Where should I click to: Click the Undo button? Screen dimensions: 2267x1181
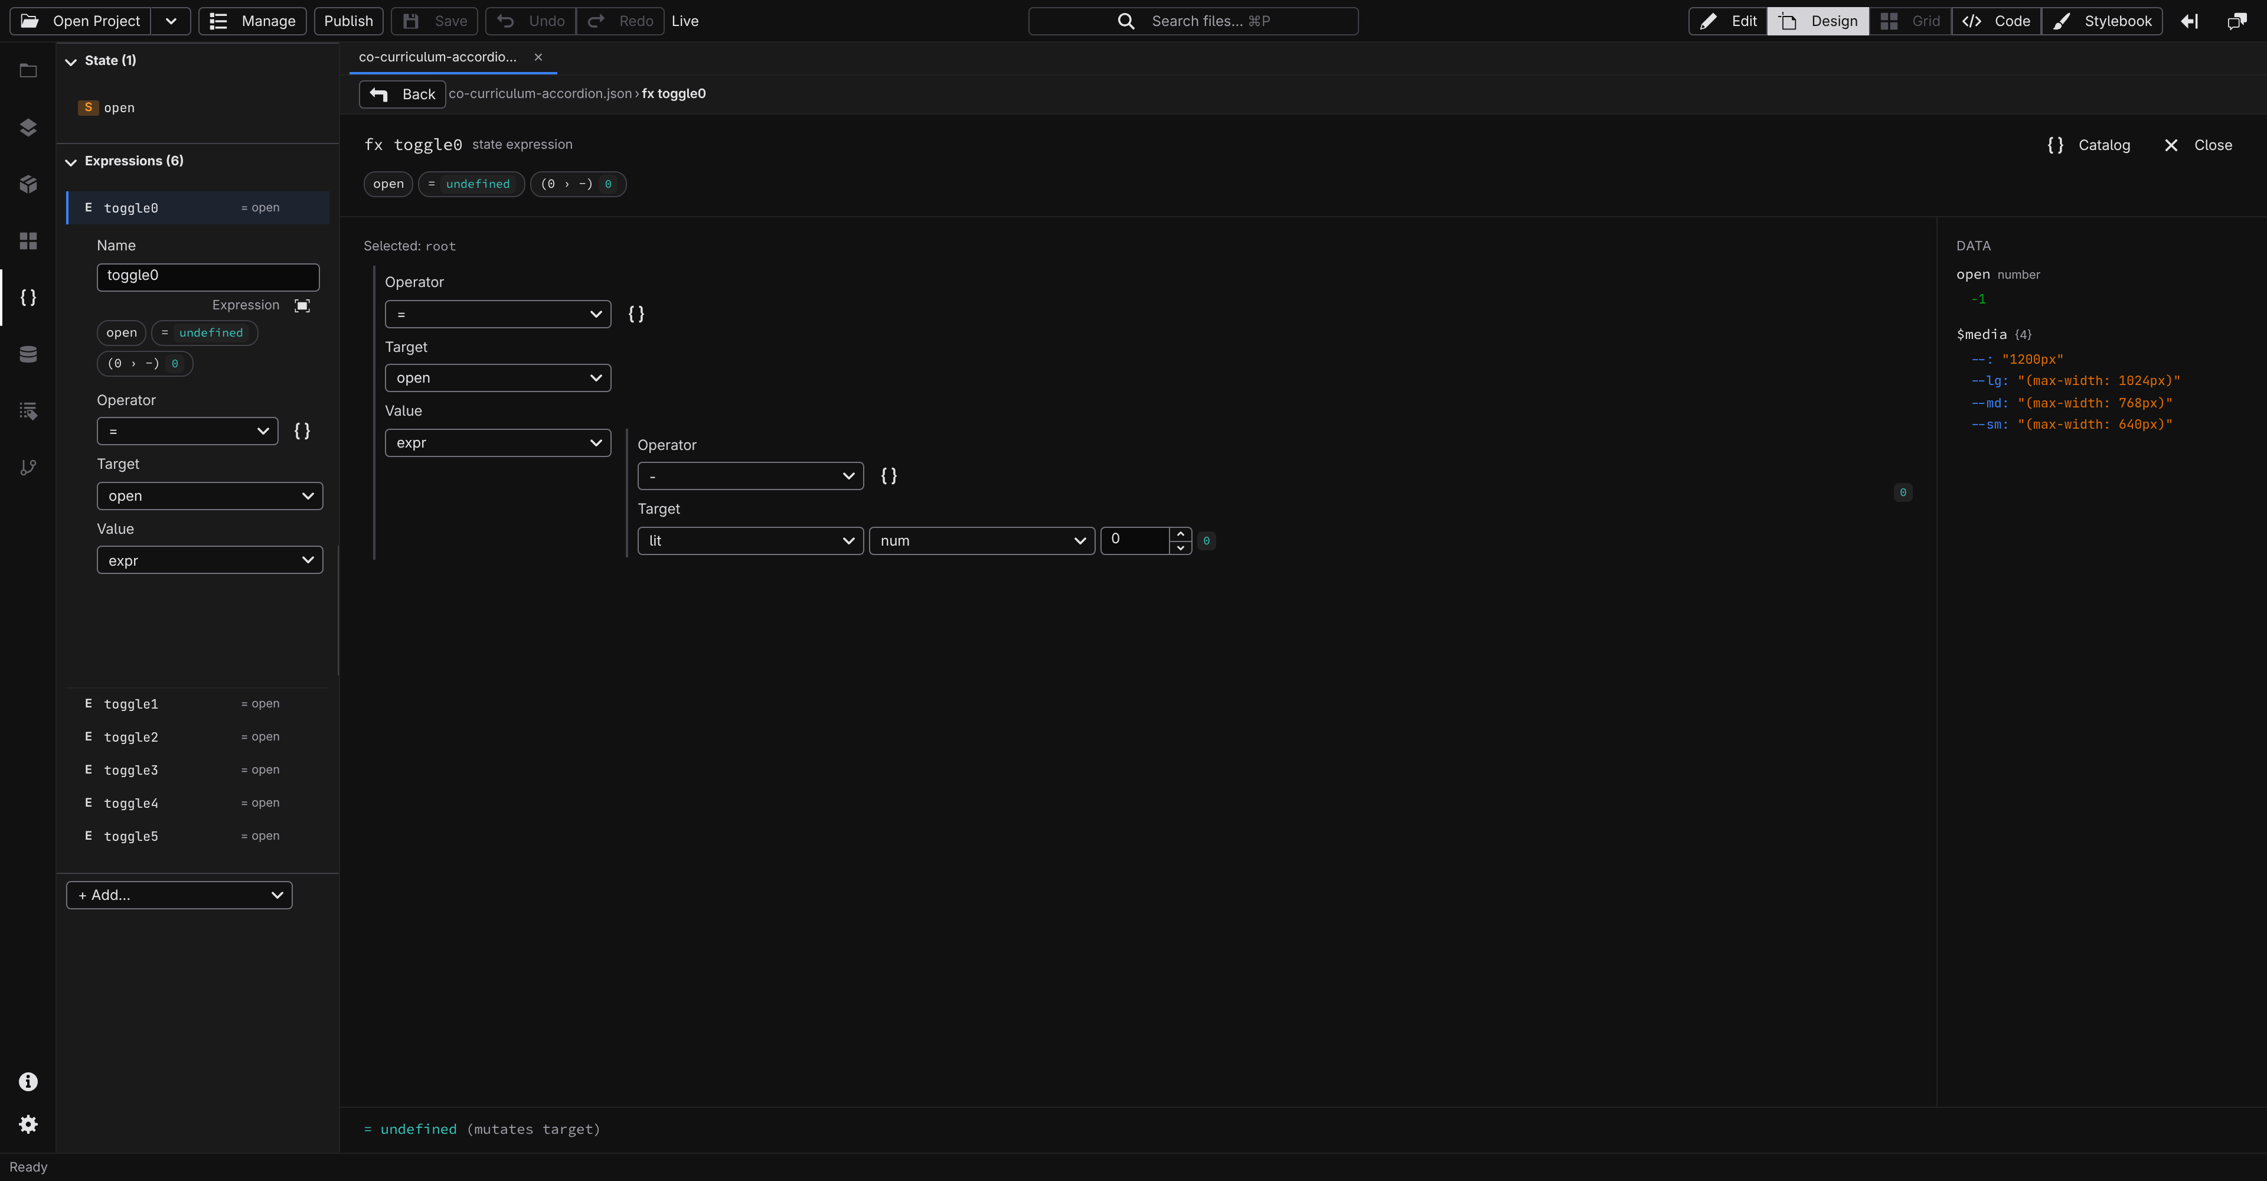(531, 21)
